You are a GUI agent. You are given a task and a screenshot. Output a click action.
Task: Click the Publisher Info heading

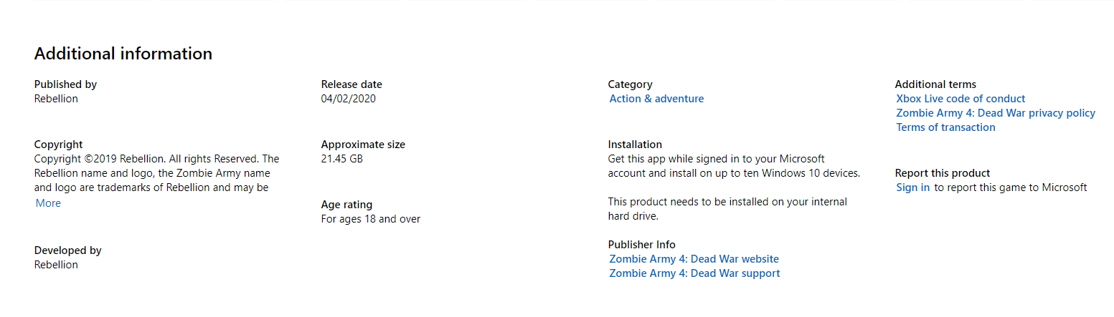tap(642, 245)
